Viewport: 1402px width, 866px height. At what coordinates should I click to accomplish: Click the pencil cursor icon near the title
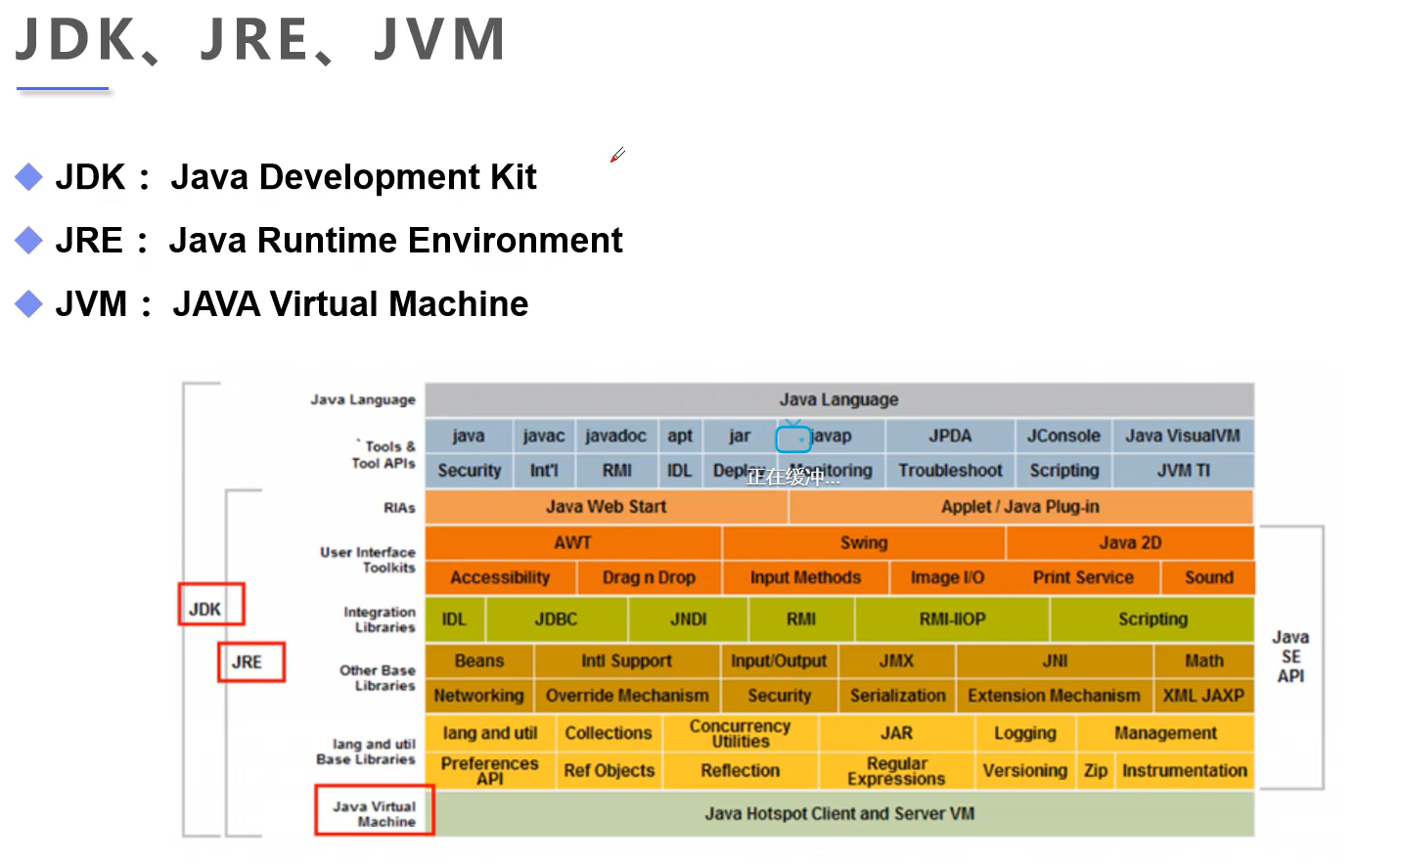coord(618,156)
